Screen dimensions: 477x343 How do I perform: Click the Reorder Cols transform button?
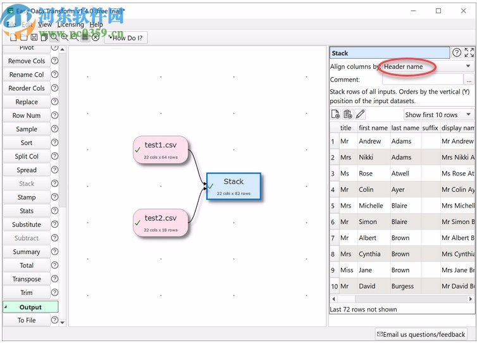[27, 88]
